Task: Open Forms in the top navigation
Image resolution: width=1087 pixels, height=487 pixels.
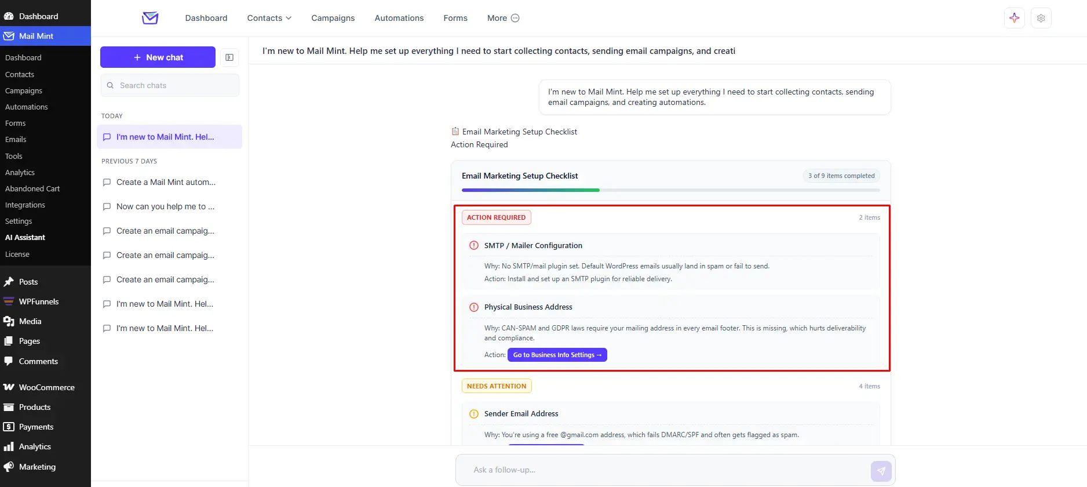Action: coord(455,18)
